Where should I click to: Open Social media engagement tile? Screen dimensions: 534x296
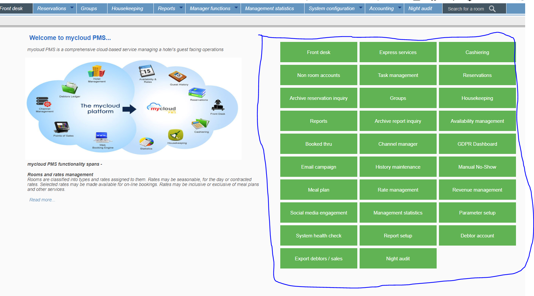pyautogui.click(x=319, y=213)
